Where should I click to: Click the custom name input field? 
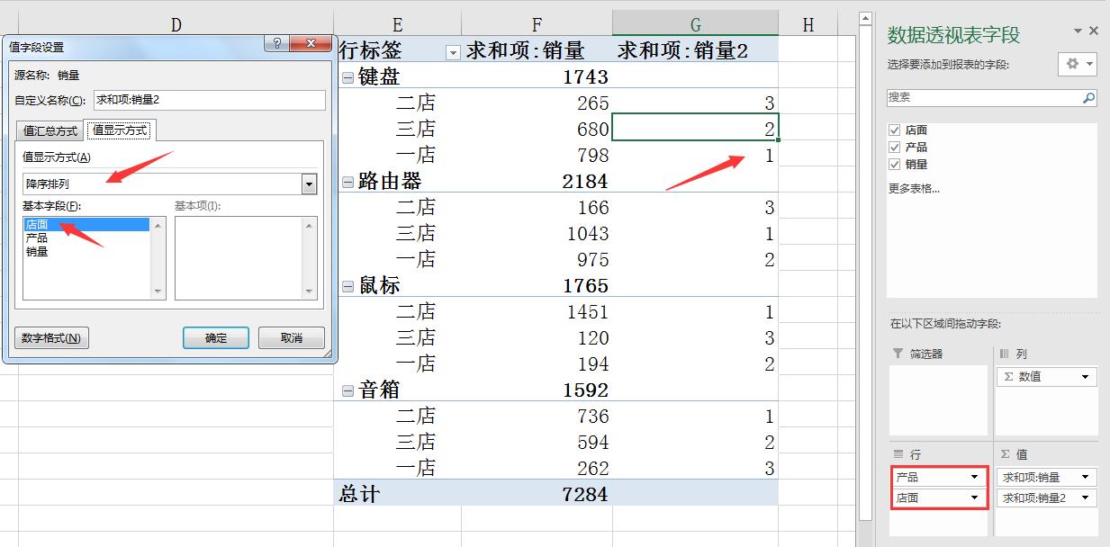[x=209, y=100]
